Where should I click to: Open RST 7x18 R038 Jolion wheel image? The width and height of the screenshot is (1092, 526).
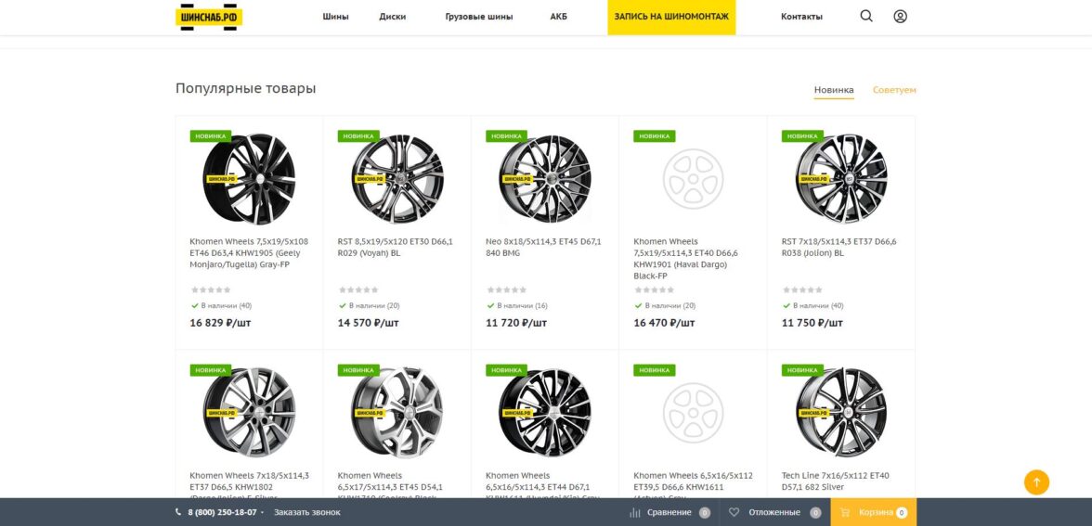click(x=841, y=179)
